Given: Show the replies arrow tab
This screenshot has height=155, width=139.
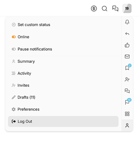Looking at the screenshot, I should 127,34.
